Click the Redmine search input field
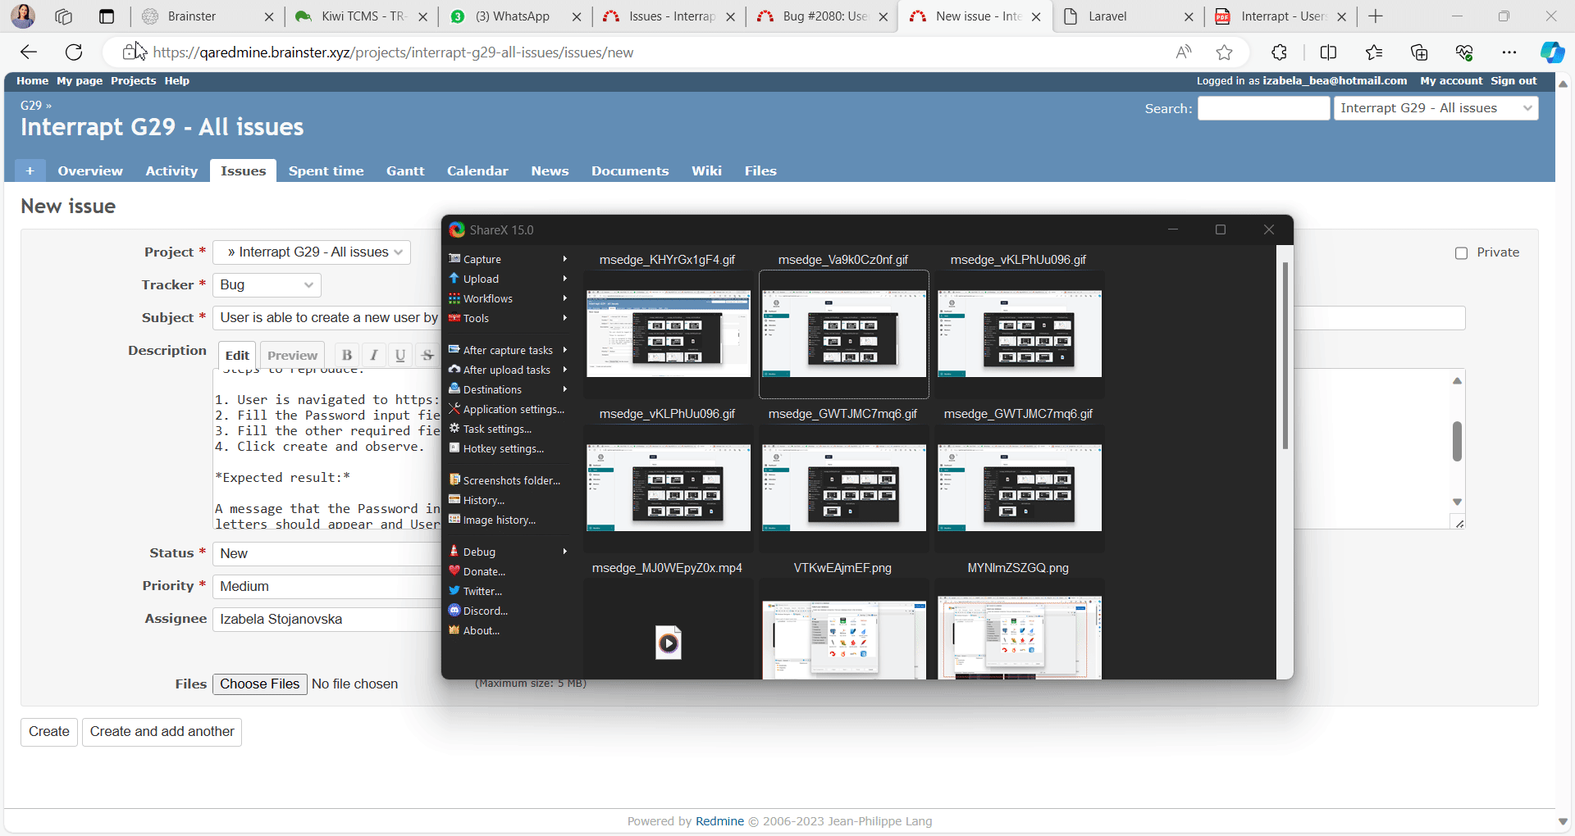This screenshot has width=1575, height=836. [x=1263, y=108]
